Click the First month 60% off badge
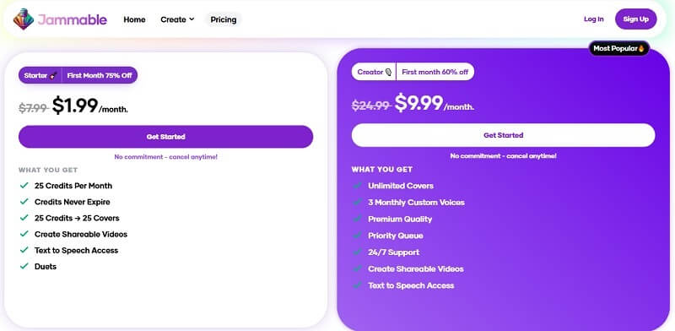Image resolution: width=675 pixels, height=331 pixels. tap(435, 72)
